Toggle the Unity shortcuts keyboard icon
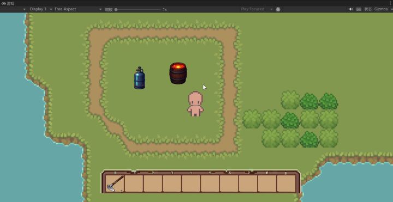 [359, 9]
